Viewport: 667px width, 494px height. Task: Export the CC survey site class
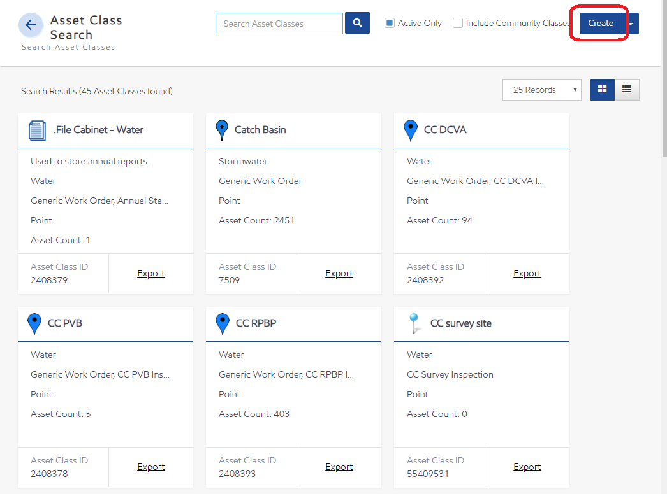tap(527, 467)
